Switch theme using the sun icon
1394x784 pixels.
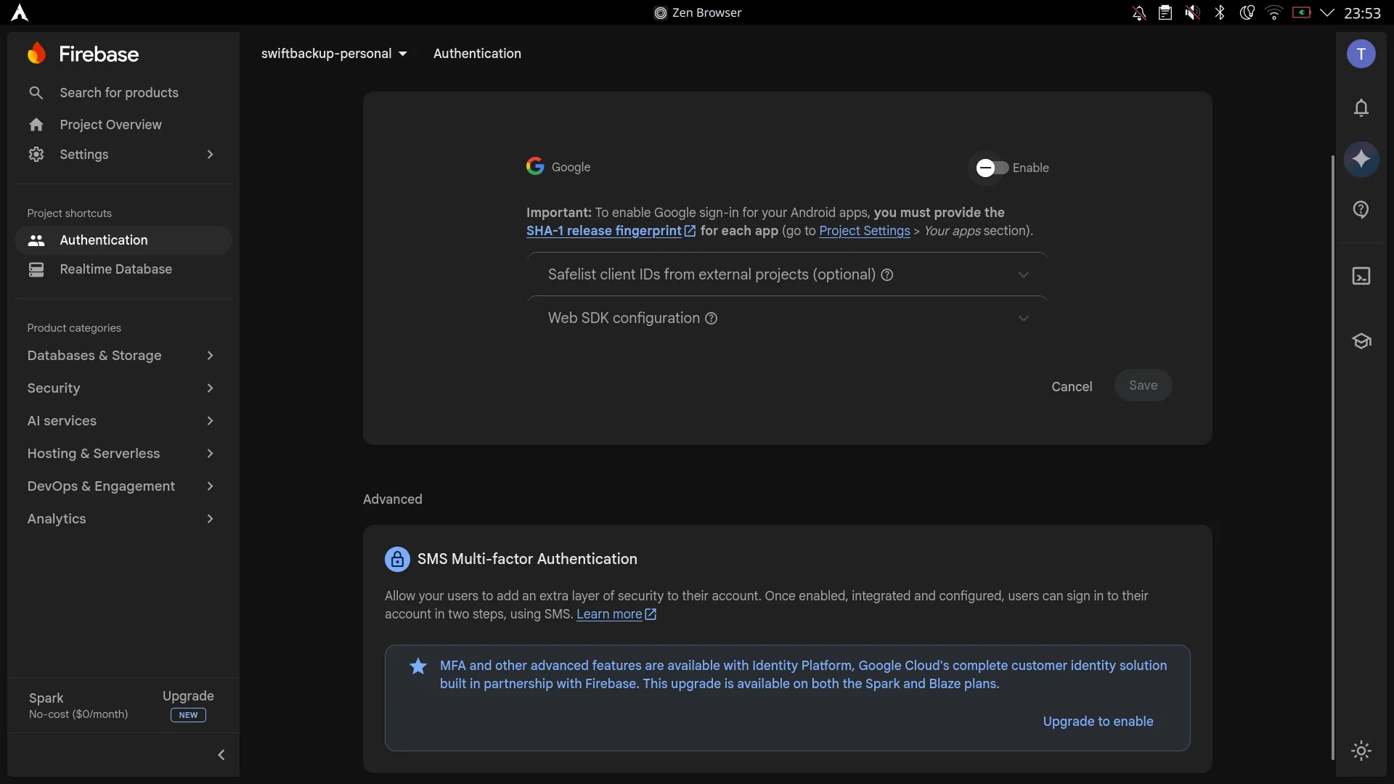(1361, 751)
